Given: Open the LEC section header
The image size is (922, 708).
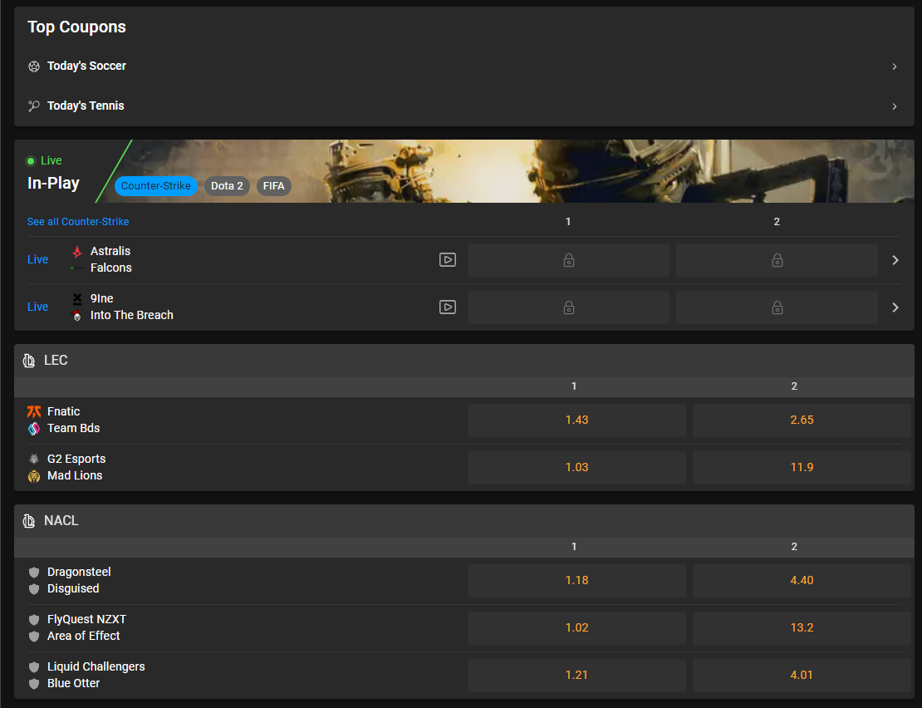Looking at the screenshot, I should click(x=464, y=361).
